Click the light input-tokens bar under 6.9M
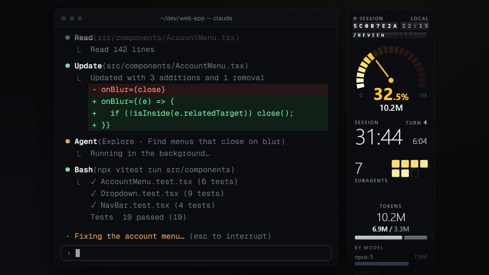Viewport: 489px width, 275px height. pos(379,238)
